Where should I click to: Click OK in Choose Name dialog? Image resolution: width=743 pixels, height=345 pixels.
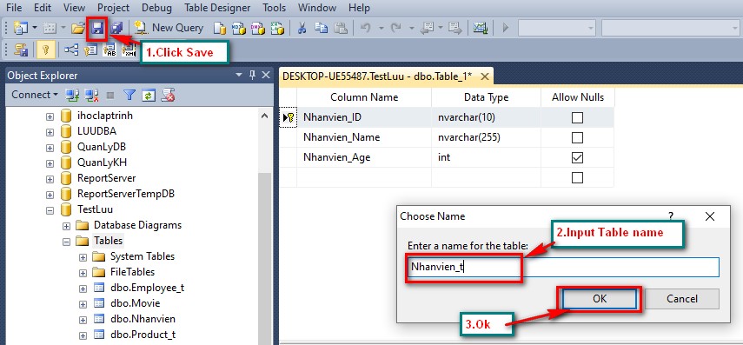coord(600,299)
